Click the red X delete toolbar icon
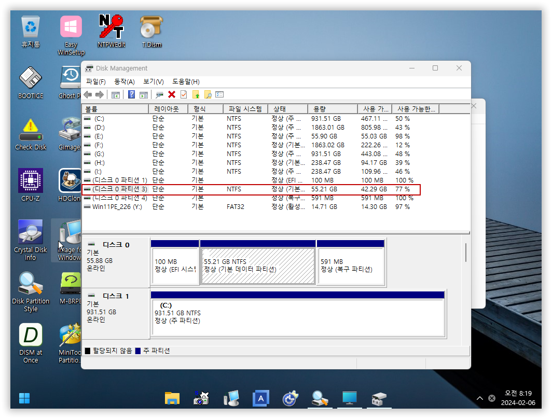552x419 pixels. tap(172, 94)
